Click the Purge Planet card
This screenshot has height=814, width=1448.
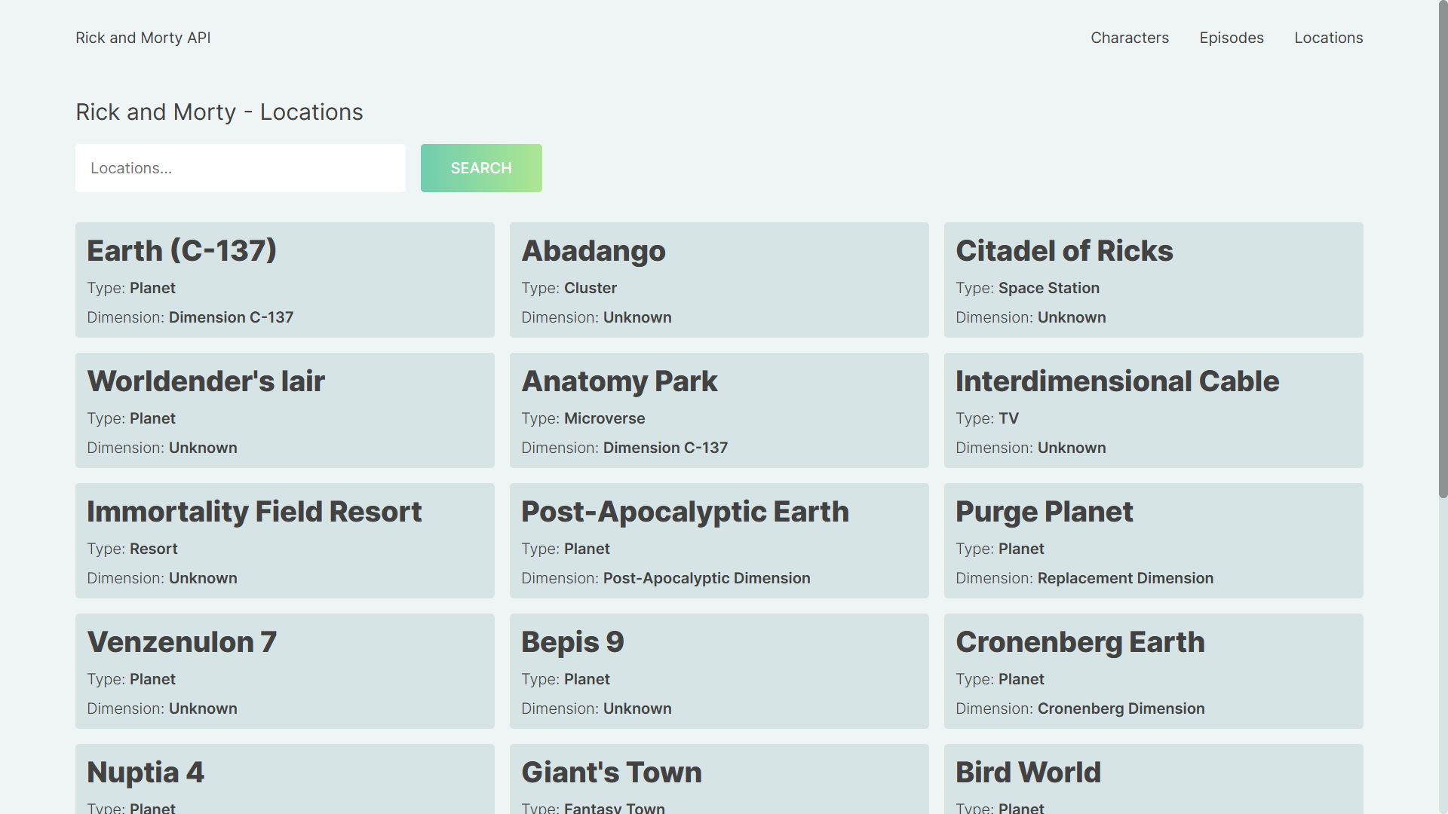coord(1153,540)
